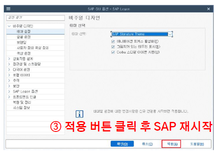Screen dimensions: 218x158
Task: Close the SAP GUI options window
Action: coord(208,9)
